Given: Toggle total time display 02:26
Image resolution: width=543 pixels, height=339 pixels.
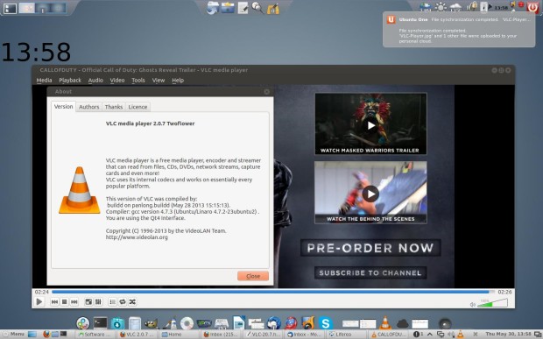Looking at the screenshot, I should [504, 292].
